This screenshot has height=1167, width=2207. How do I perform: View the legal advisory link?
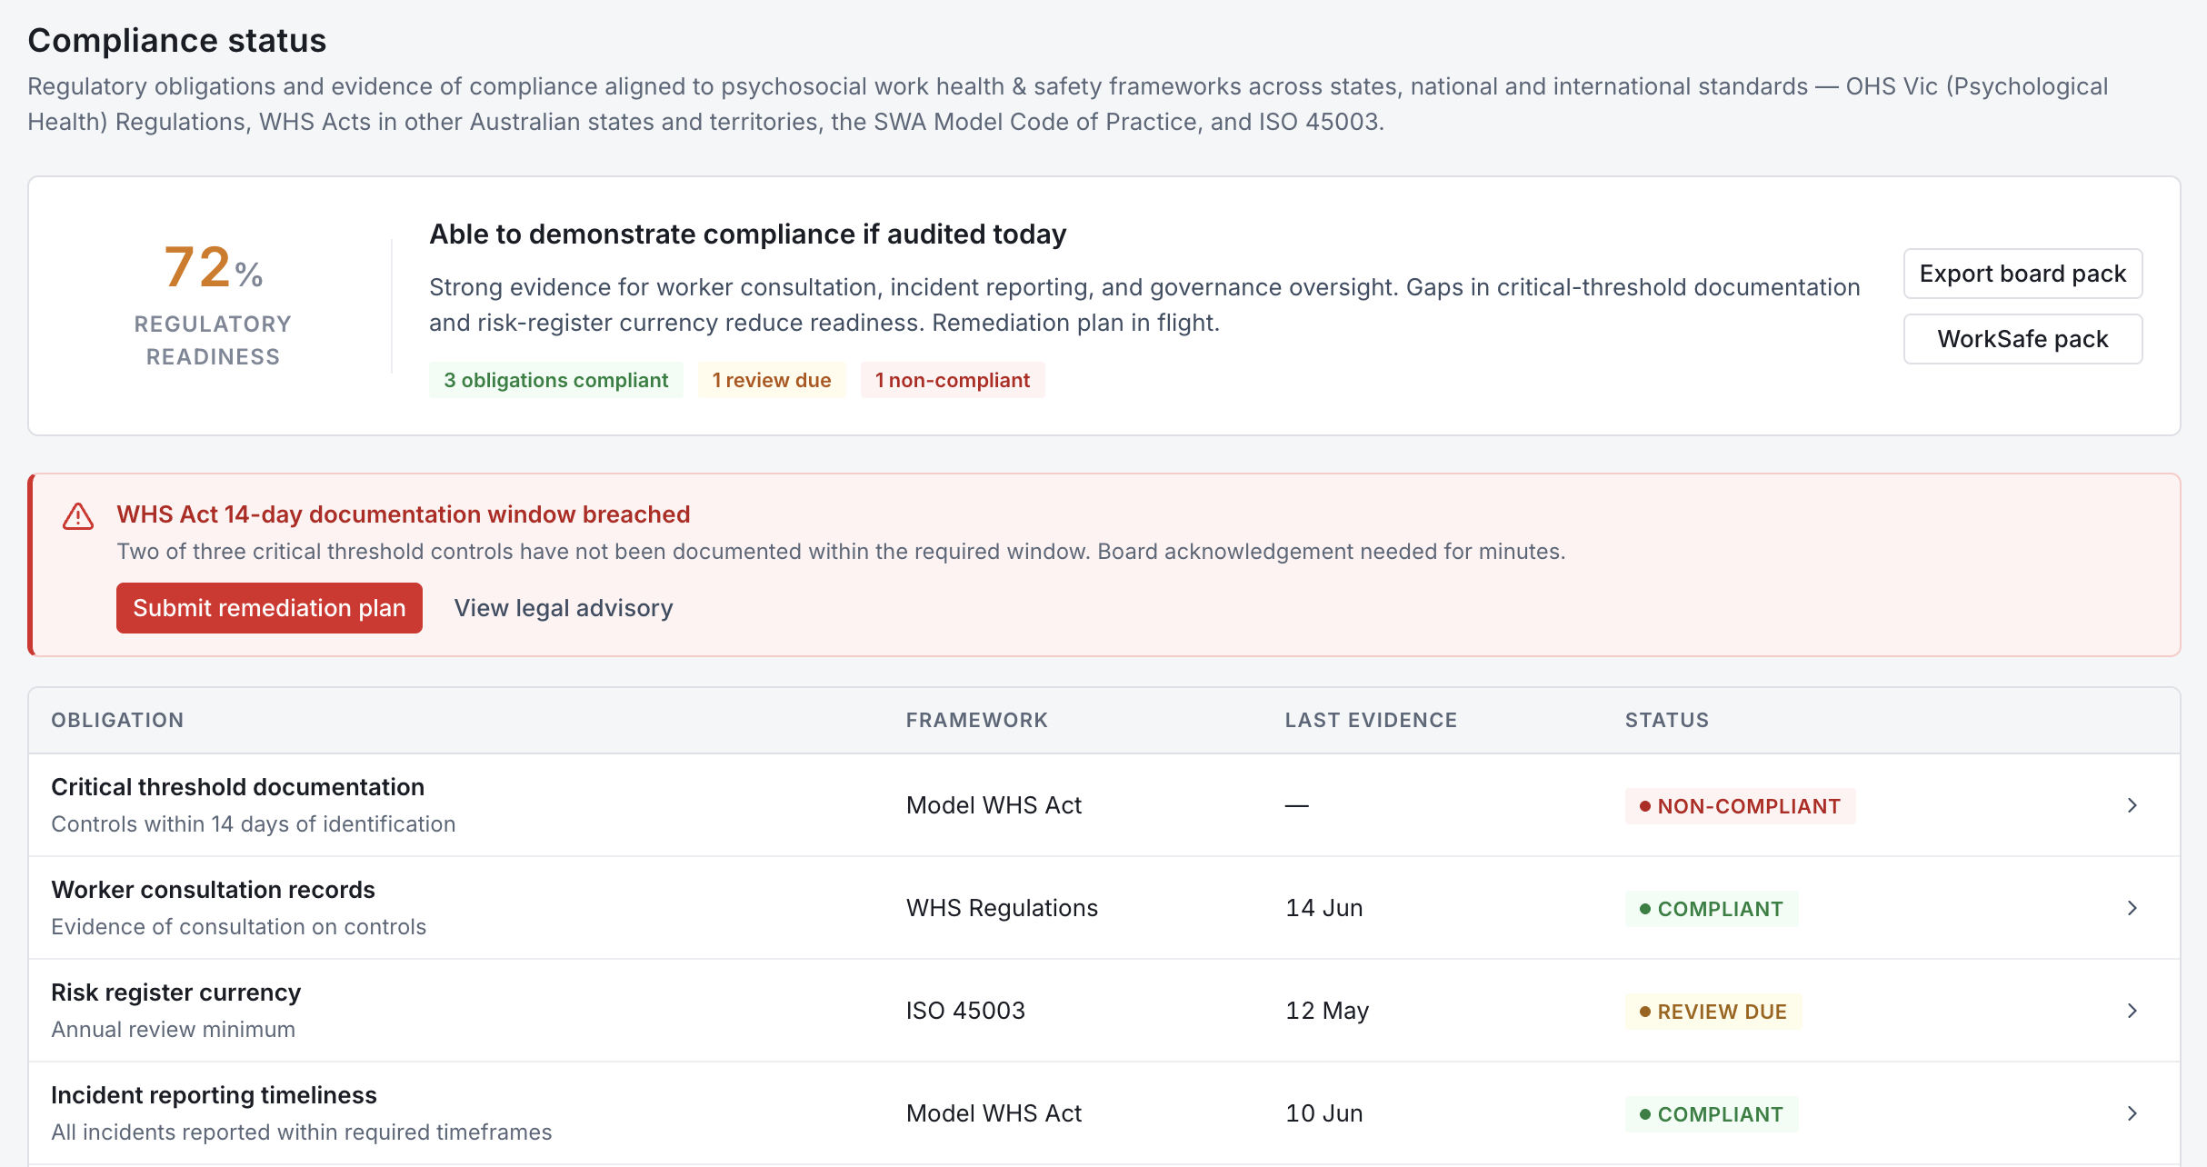point(564,608)
